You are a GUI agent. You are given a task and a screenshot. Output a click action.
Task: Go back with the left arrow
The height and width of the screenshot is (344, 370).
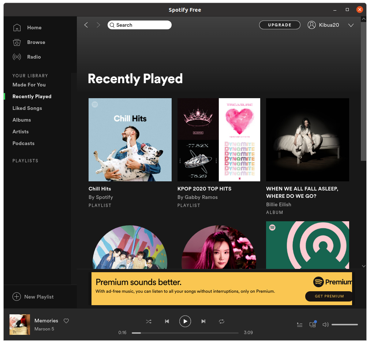click(x=86, y=25)
